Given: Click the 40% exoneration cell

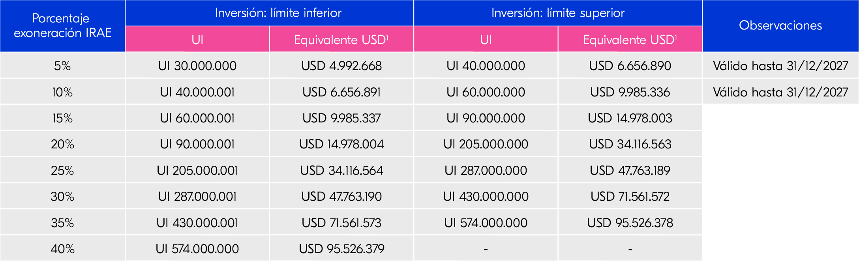Looking at the screenshot, I should pos(62,249).
